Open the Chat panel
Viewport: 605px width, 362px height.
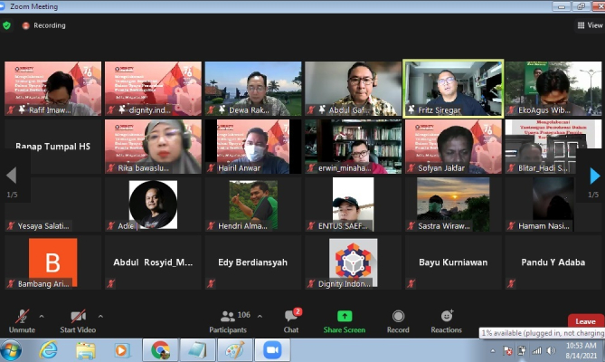tap(291, 319)
